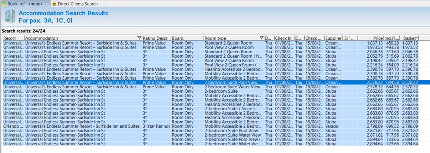Image resolution: width=430 pixels, height=153 pixels.
Task: Select the Hearing Accessible 2 Bedroo... row priced 2,390.78
Action: pyautogui.click(x=211, y=69)
